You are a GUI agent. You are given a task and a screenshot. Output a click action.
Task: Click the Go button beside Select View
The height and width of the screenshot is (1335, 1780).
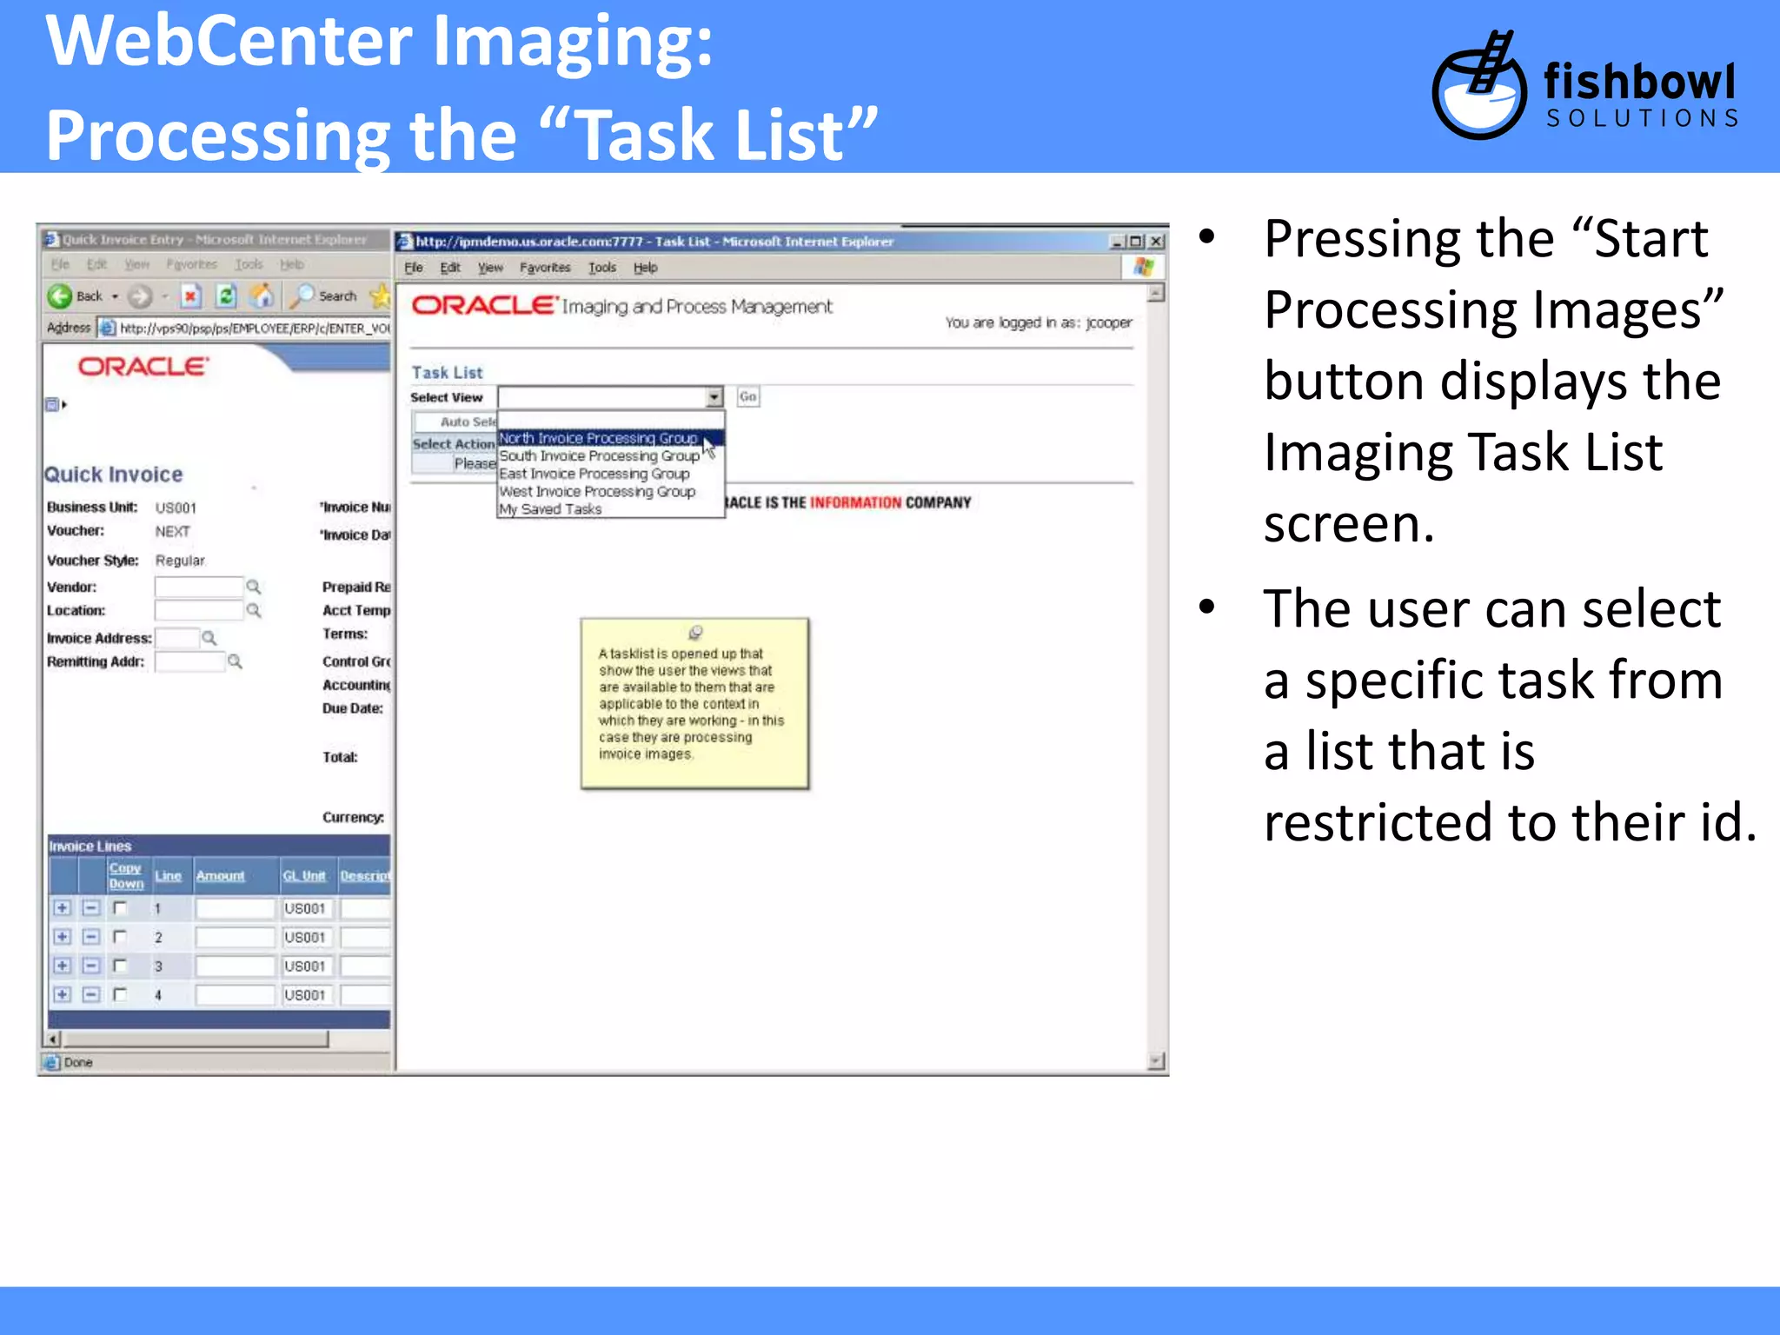point(747,397)
